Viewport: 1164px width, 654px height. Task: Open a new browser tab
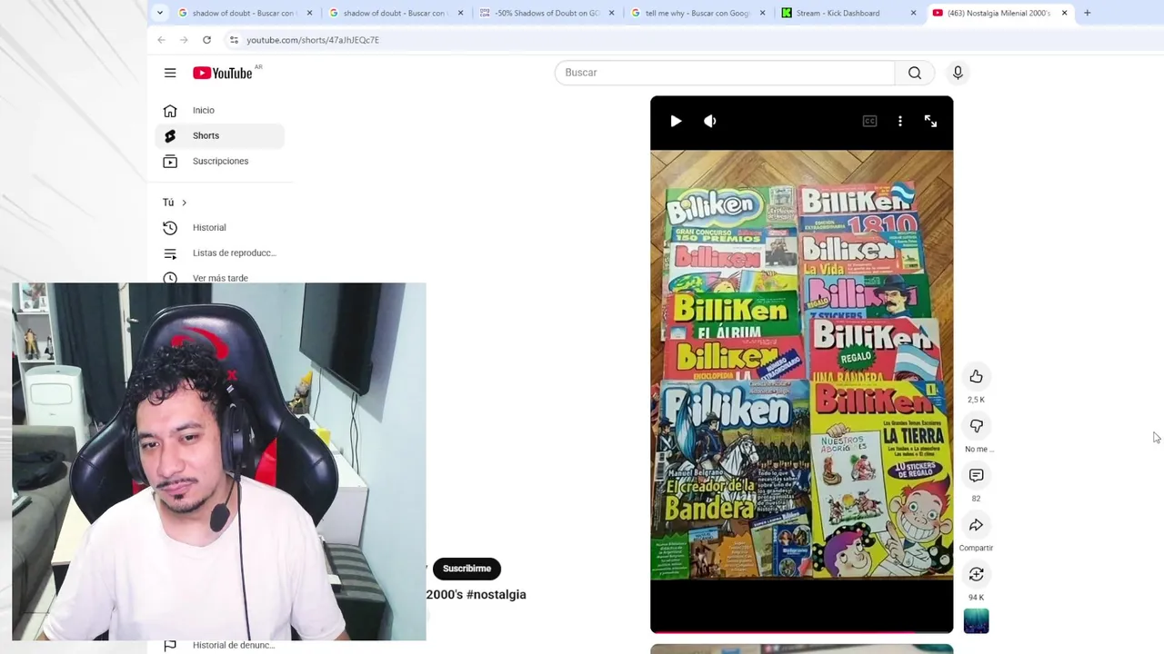coord(1087,13)
